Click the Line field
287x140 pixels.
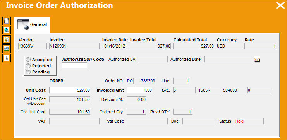181,81
